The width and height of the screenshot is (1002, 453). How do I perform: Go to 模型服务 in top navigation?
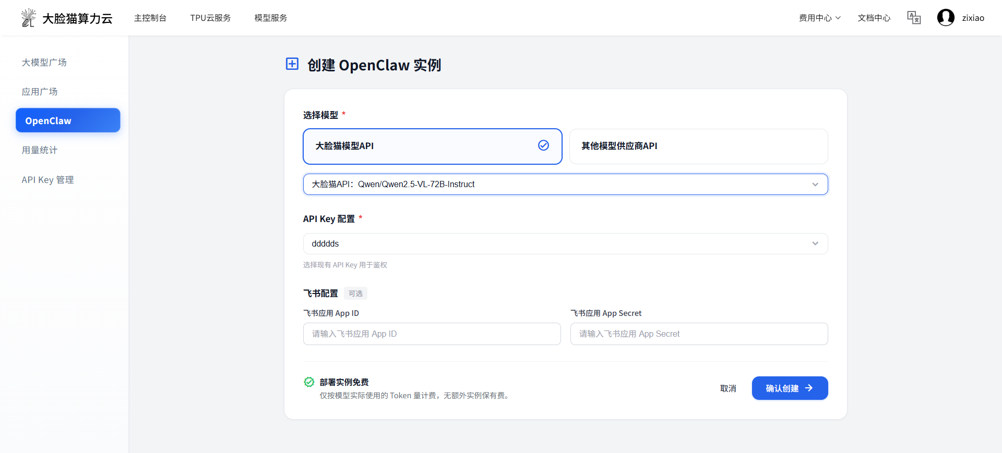click(x=270, y=18)
